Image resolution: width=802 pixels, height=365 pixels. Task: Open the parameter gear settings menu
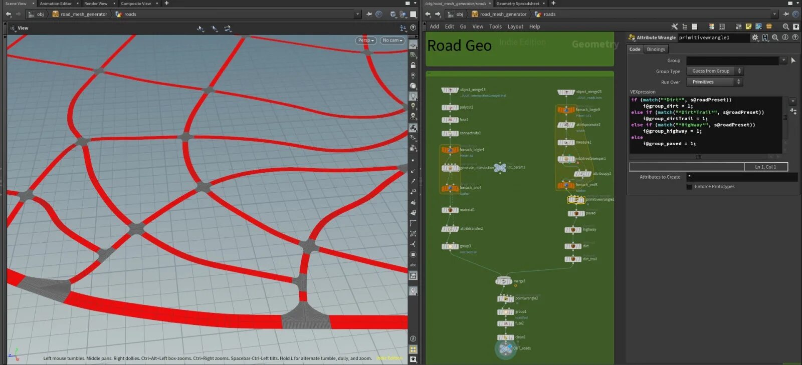[x=755, y=38]
